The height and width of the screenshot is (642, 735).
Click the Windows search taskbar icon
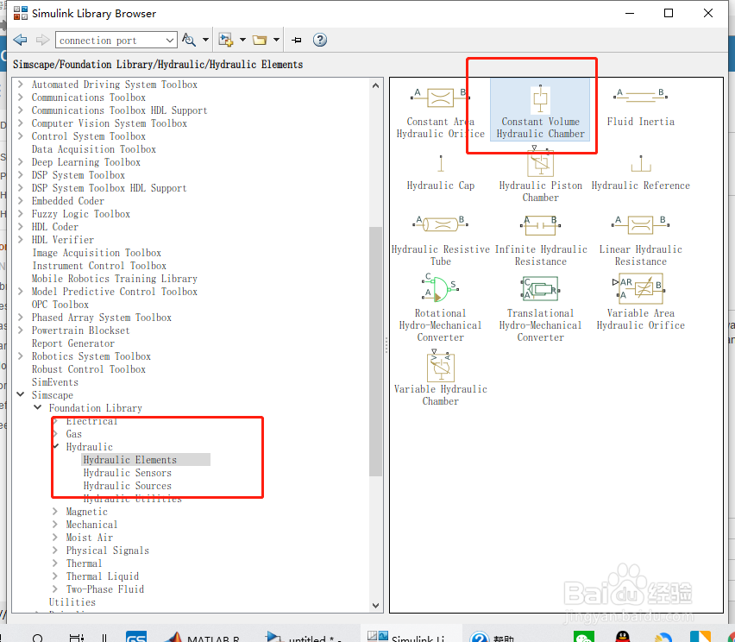click(37, 638)
